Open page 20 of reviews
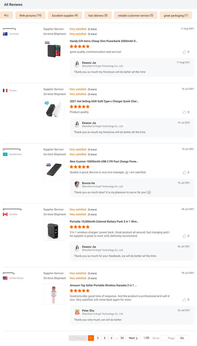 pyautogui.click(x=122, y=338)
